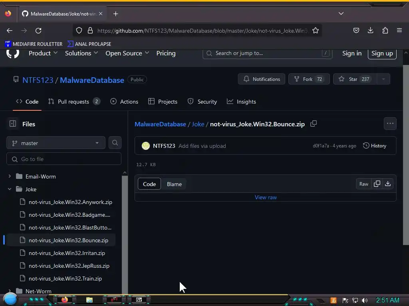Viewport: 409px width, 306px height.
Task: Open the Security tab
Action: [202, 102]
